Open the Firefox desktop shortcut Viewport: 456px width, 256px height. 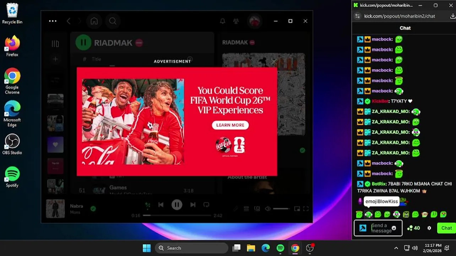click(x=12, y=46)
